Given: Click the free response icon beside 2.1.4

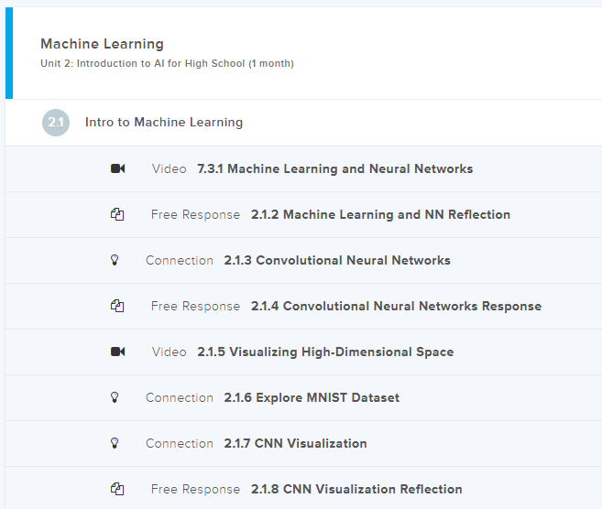Looking at the screenshot, I should pyautogui.click(x=117, y=307).
